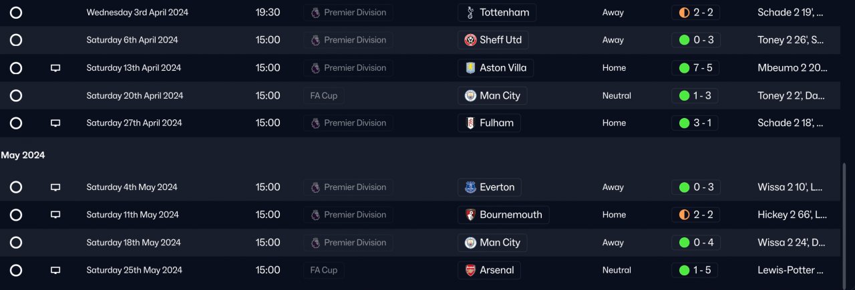Select the radio circle for 20th April fixture
This screenshot has height=290, width=855.
(x=16, y=96)
